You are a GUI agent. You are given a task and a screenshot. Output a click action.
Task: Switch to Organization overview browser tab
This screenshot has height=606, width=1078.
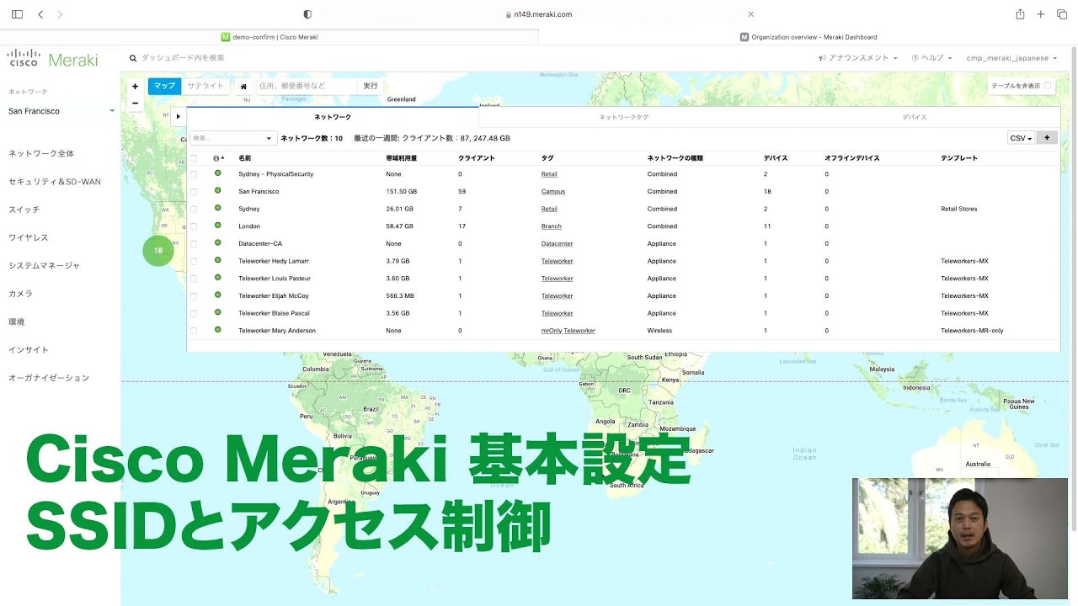tap(808, 37)
